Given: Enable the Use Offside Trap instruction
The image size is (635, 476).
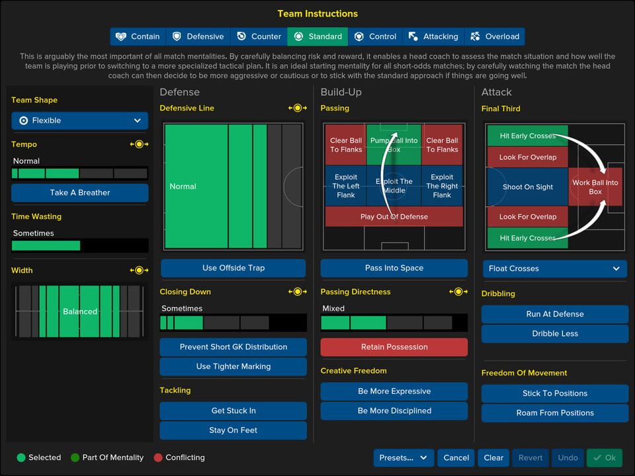Looking at the screenshot, I should pos(233,268).
